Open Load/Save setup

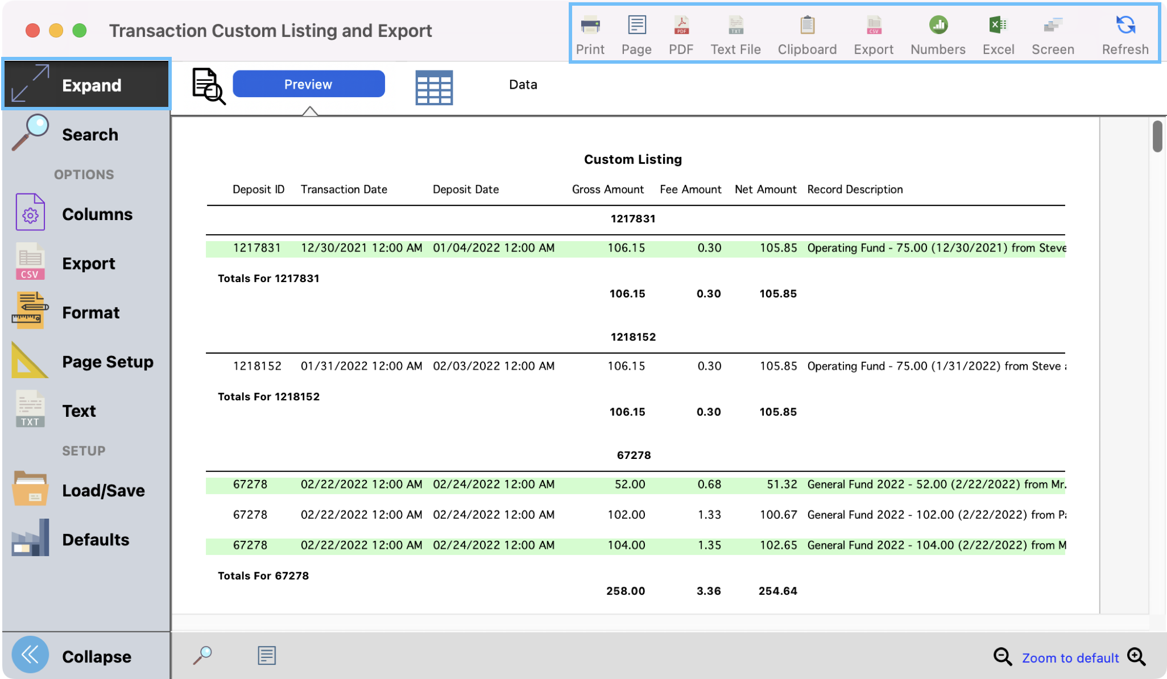coord(85,490)
